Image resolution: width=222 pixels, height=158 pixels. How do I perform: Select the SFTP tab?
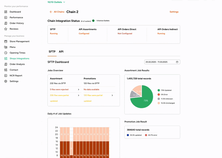pyautogui.click(x=52, y=52)
